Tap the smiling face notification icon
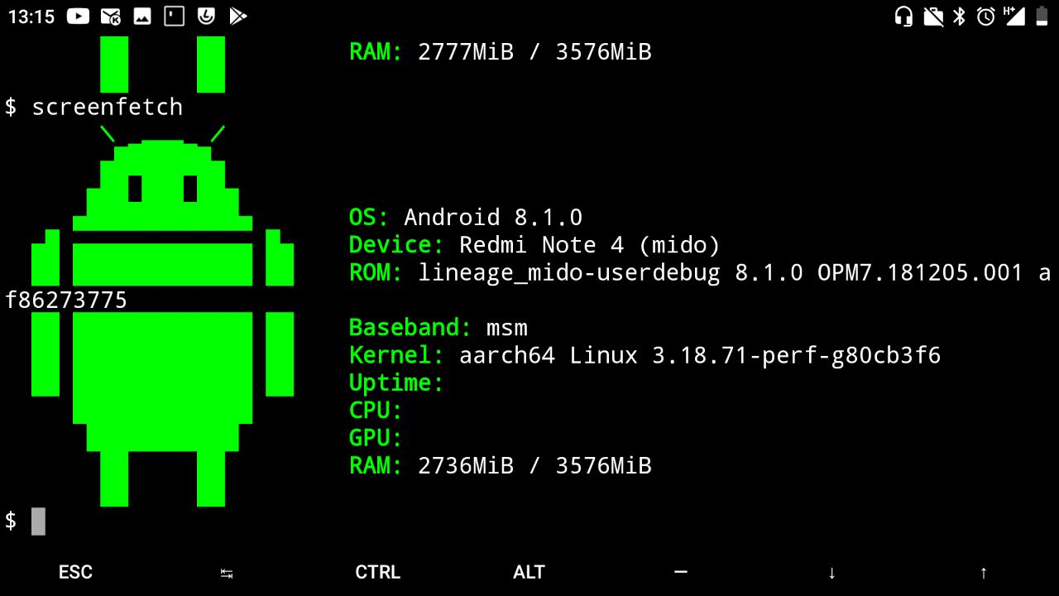Viewport: 1059px width, 596px height. tap(206, 16)
